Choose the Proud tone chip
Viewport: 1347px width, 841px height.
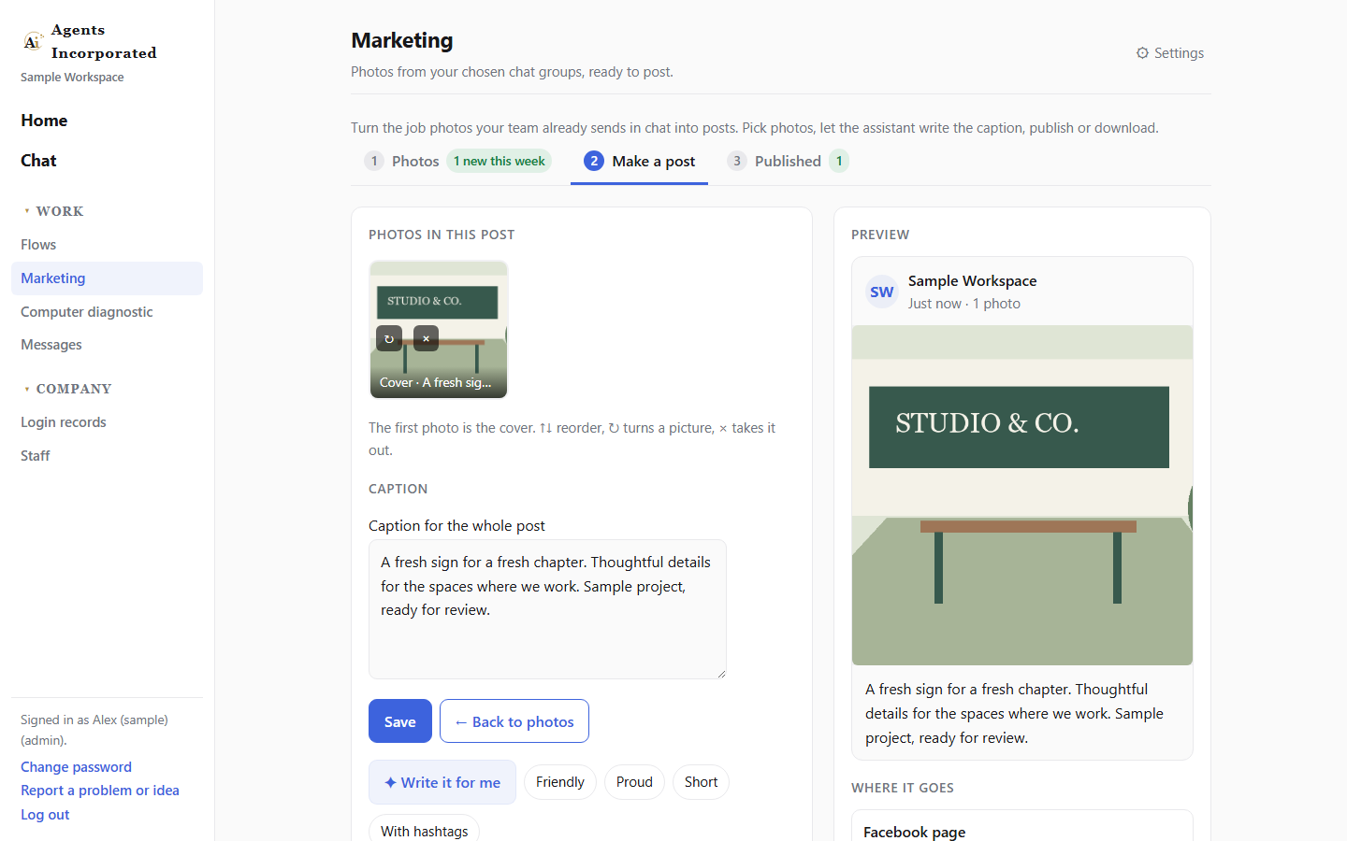(x=634, y=782)
